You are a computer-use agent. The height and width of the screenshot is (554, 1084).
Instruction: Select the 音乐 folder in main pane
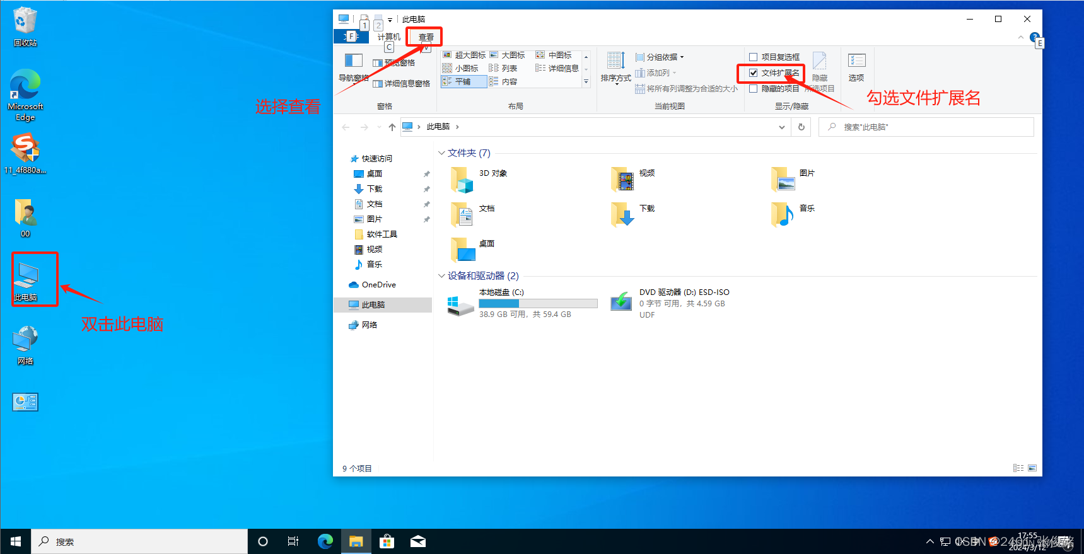pos(793,214)
